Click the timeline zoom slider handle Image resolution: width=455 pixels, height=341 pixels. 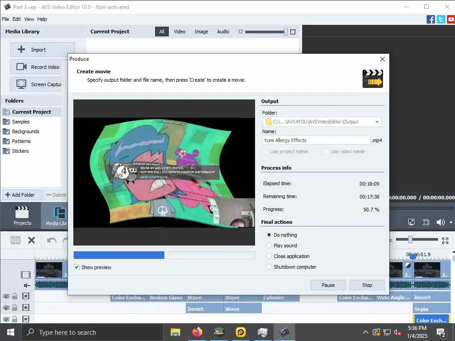pyautogui.click(x=410, y=239)
